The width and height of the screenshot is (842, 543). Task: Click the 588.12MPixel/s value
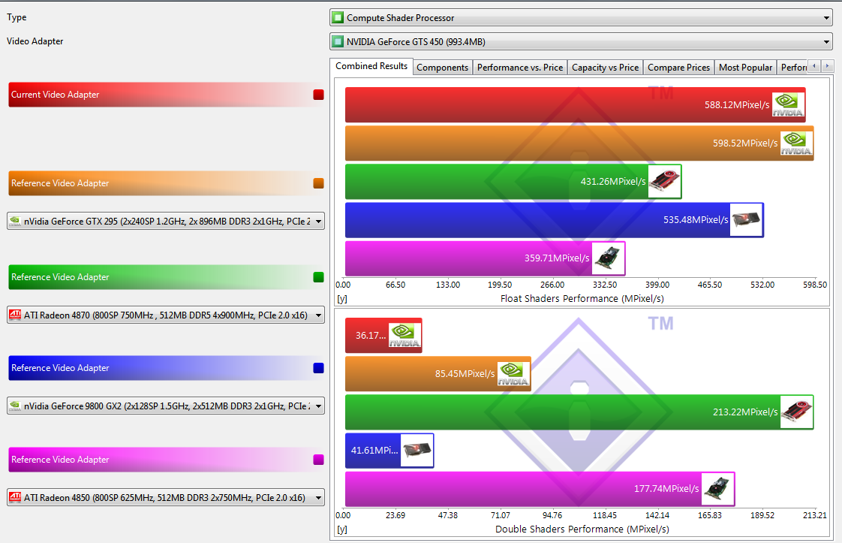pyautogui.click(x=737, y=105)
